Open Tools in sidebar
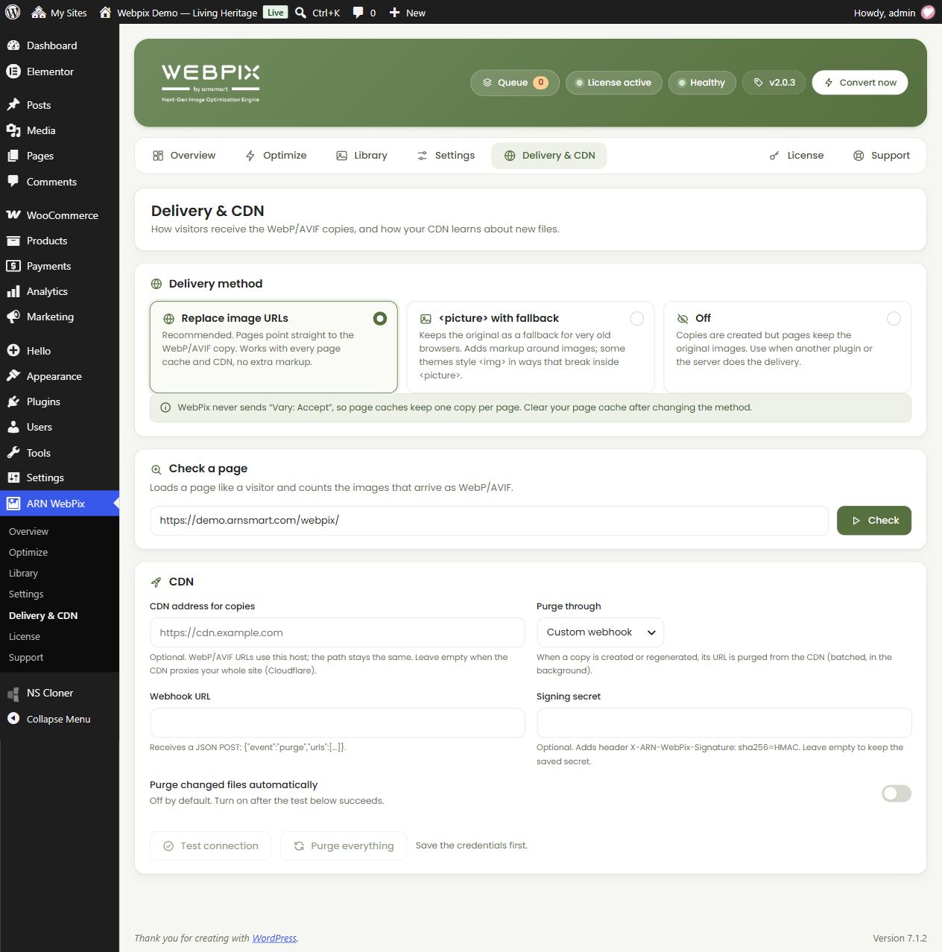Image resolution: width=942 pixels, height=952 pixels. pyautogui.click(x=60, y=453)
